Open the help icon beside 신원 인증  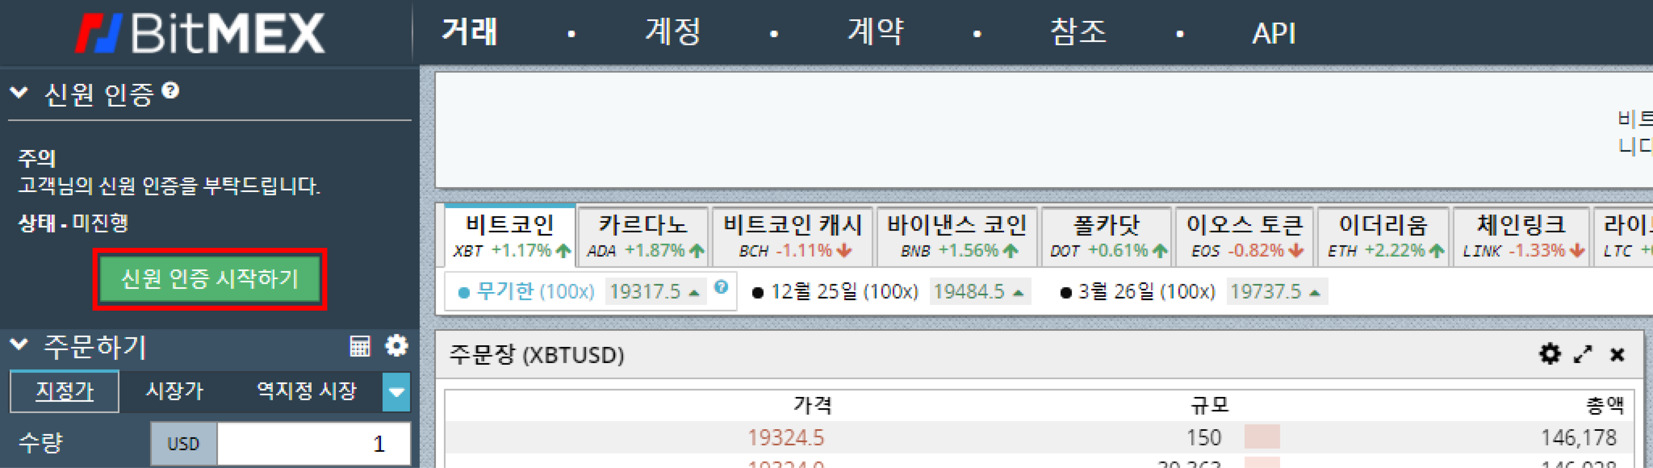(170, 90)
